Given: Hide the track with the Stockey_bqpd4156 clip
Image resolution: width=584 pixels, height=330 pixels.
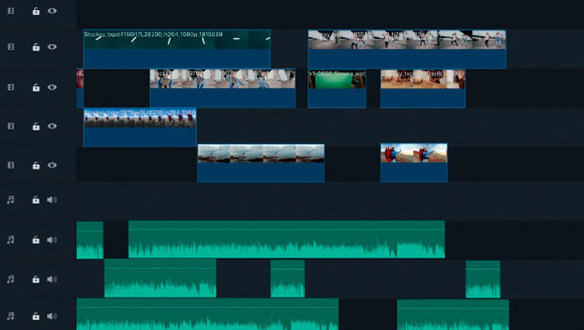Looking at the screenshot, I should click(52, 47).
